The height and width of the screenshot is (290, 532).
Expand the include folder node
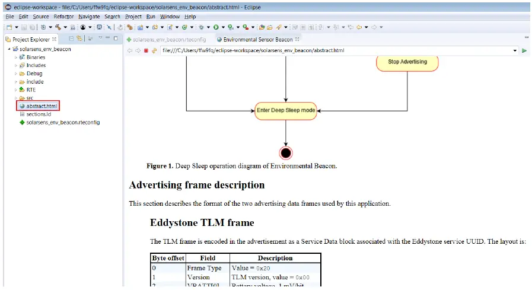tap(15, 82)
